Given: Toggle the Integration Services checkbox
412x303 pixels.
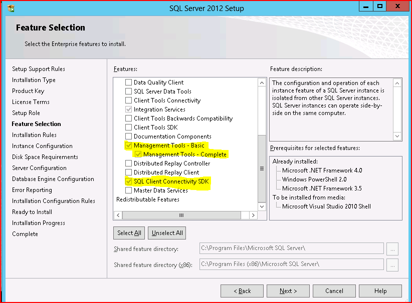Looking at the screenshot, I should 128,109.
